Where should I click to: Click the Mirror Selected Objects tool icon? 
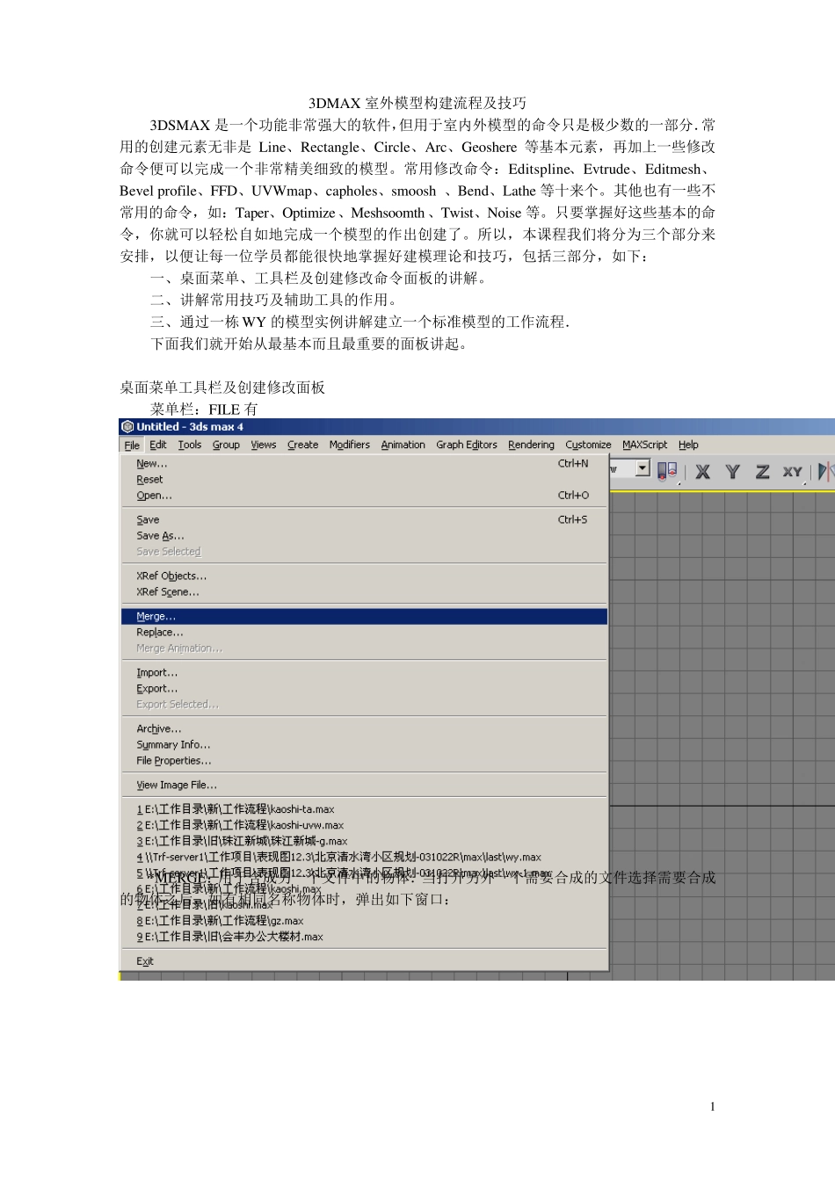(825, 472)
